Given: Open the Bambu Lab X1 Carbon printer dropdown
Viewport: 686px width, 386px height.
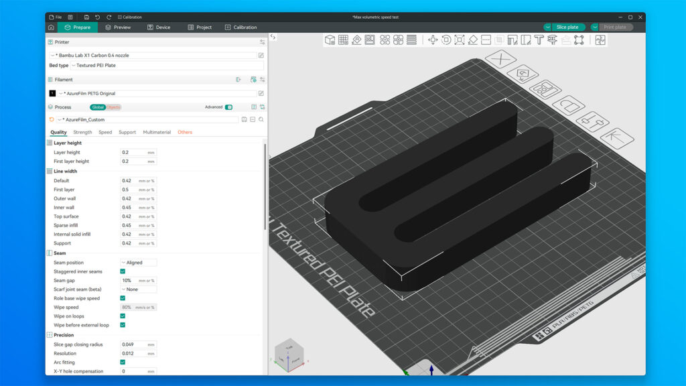Looking at the screenshot, I should [153, 55].
